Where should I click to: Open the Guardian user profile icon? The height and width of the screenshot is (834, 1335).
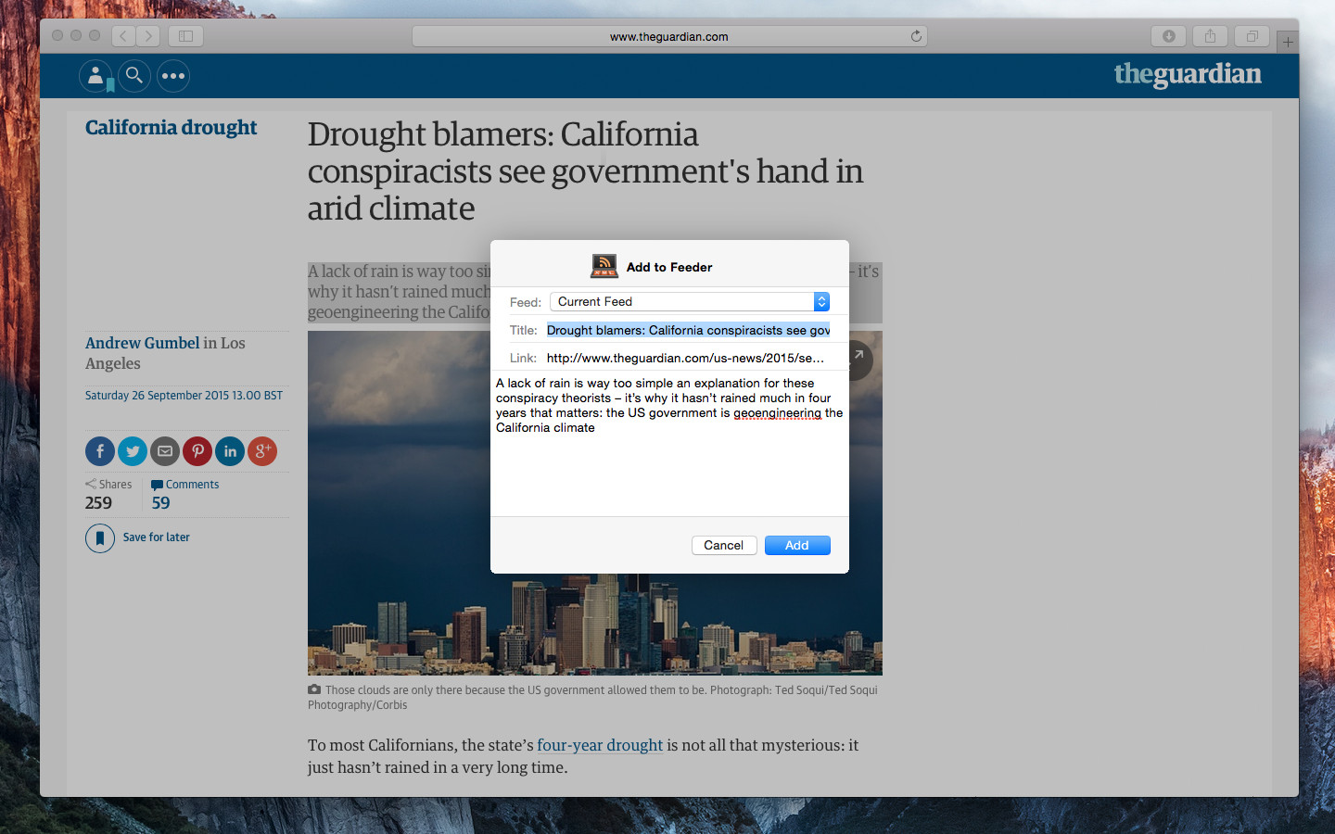[x=95, y=76]
